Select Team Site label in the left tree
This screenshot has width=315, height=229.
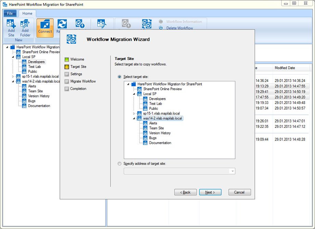point(35,91)
